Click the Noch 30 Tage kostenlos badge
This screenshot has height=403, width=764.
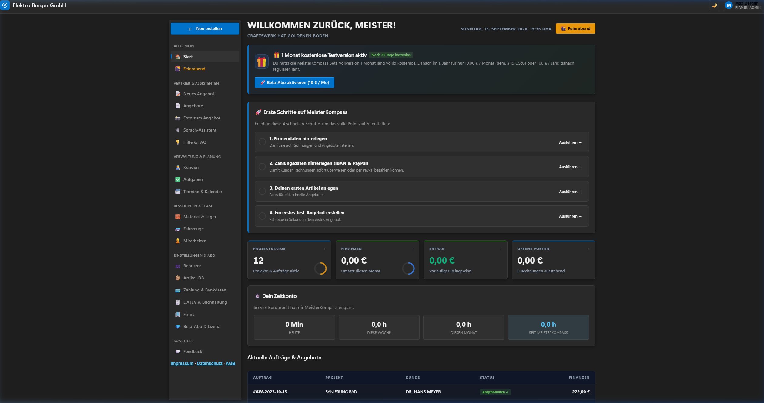tap(391, 55)
